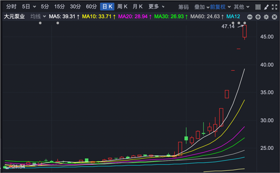Expand the 5日 dropdown

(x=29, y=7)
